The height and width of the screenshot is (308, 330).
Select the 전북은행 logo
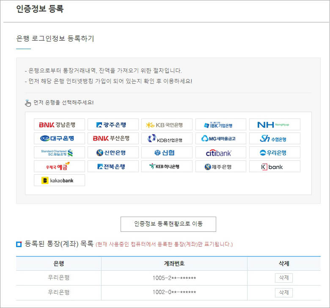(x=113, y=166)
